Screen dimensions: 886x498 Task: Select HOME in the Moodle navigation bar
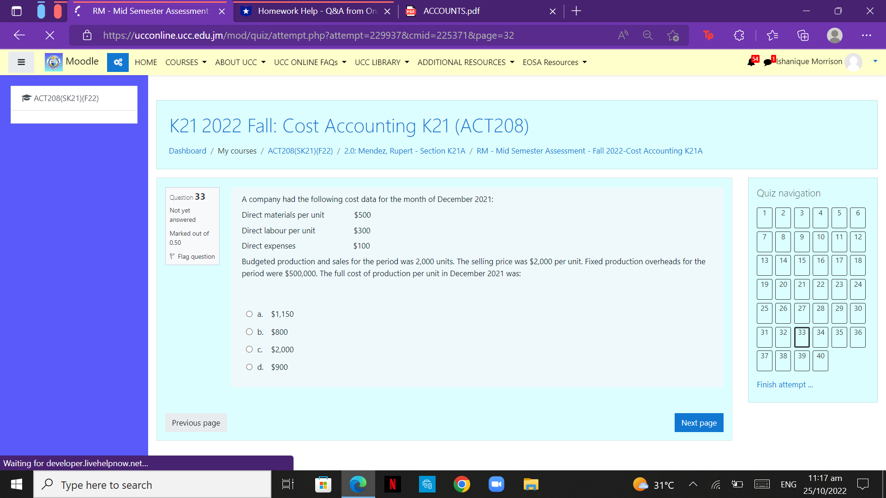pos(146,62)
